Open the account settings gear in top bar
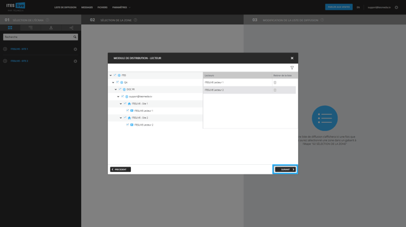406x227 pixels. (x=396, y=7)
